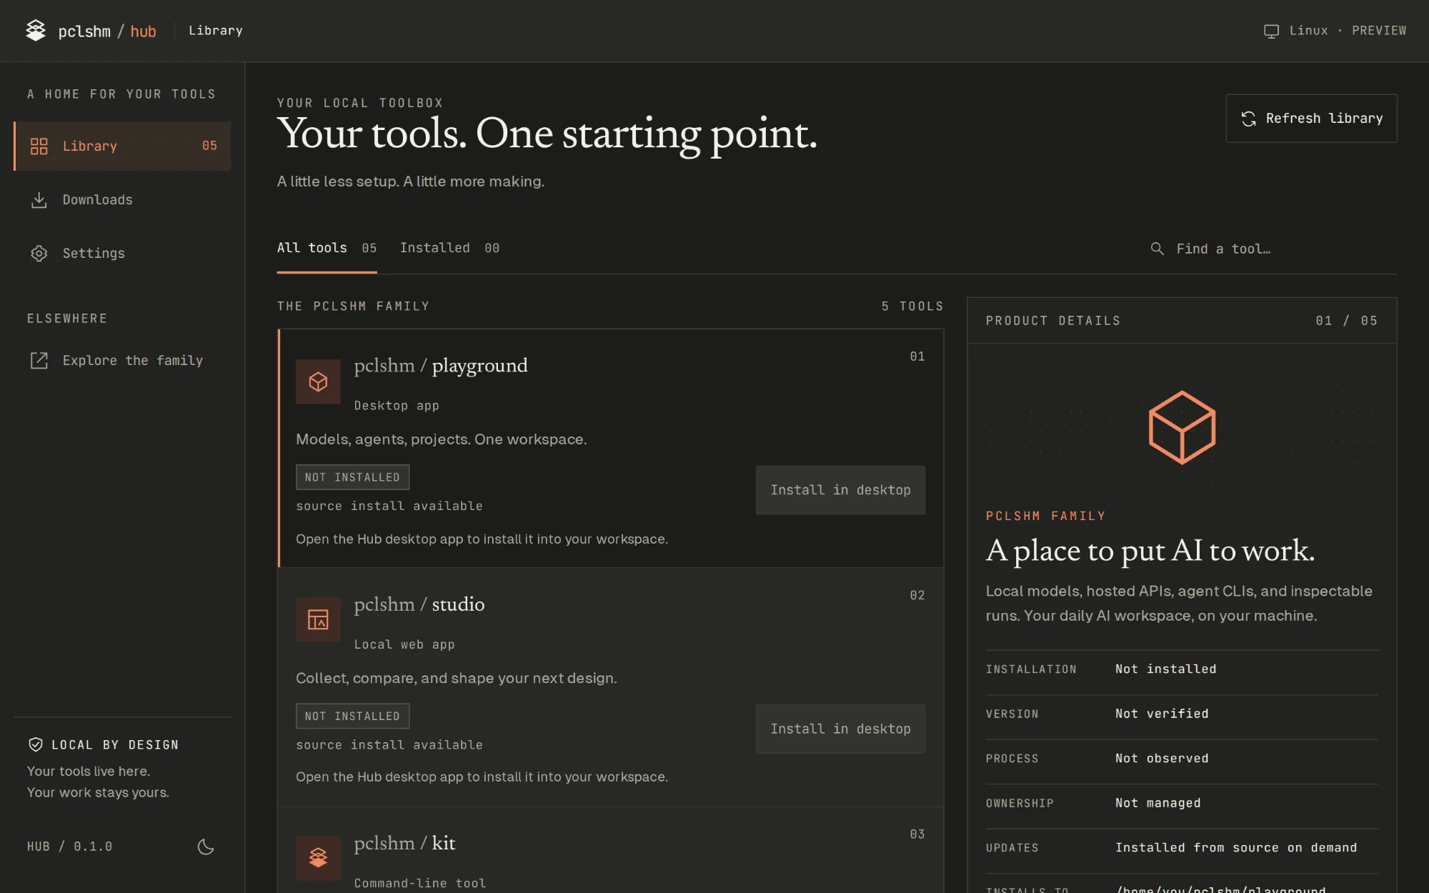Open the Settings gear icon
This screenshot has height=893, width=1429.
point(39,254)
